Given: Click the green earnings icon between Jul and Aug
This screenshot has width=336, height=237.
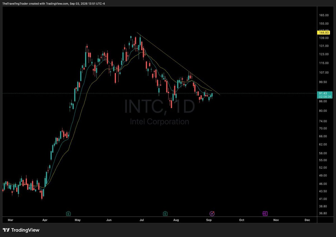Looking at the screenshot, I should [165, 214].
